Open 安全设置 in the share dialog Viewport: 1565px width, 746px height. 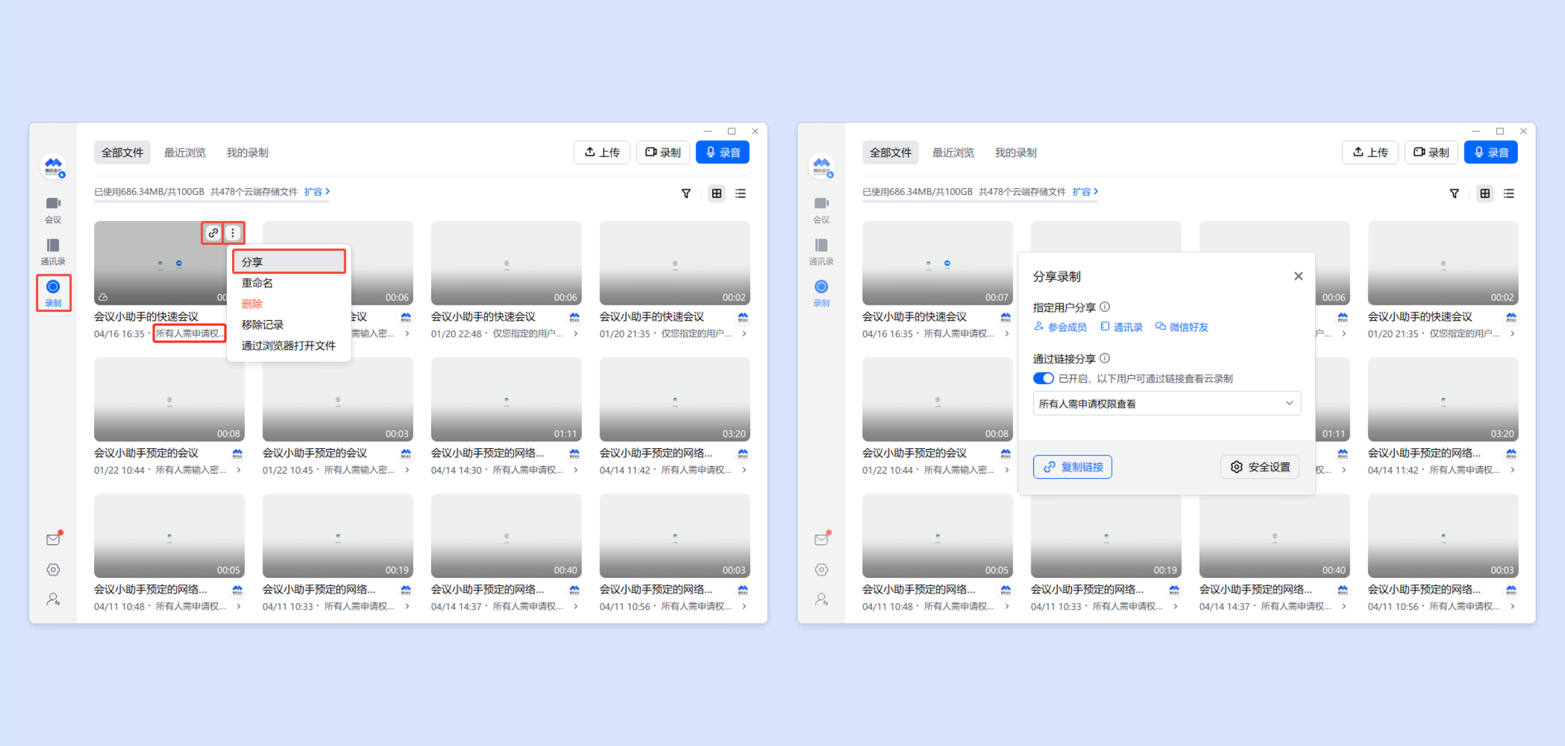coord(1260,466)
